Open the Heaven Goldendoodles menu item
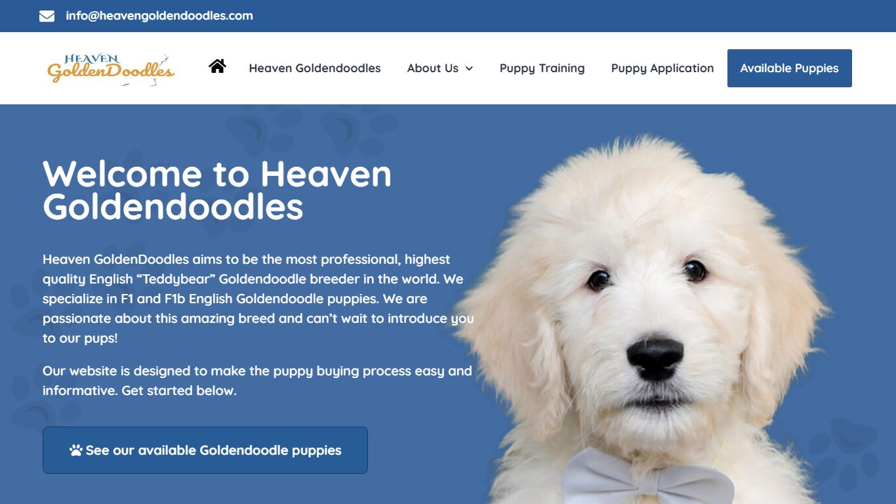The image size is (896, 504). pos(315,68)
